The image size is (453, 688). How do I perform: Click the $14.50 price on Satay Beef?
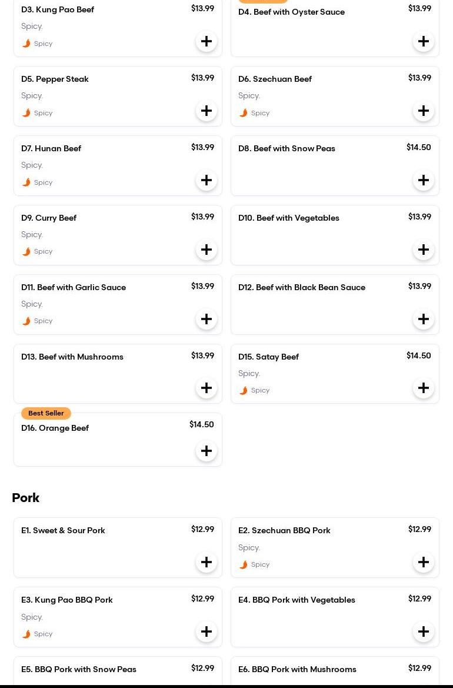pos(418,356)
